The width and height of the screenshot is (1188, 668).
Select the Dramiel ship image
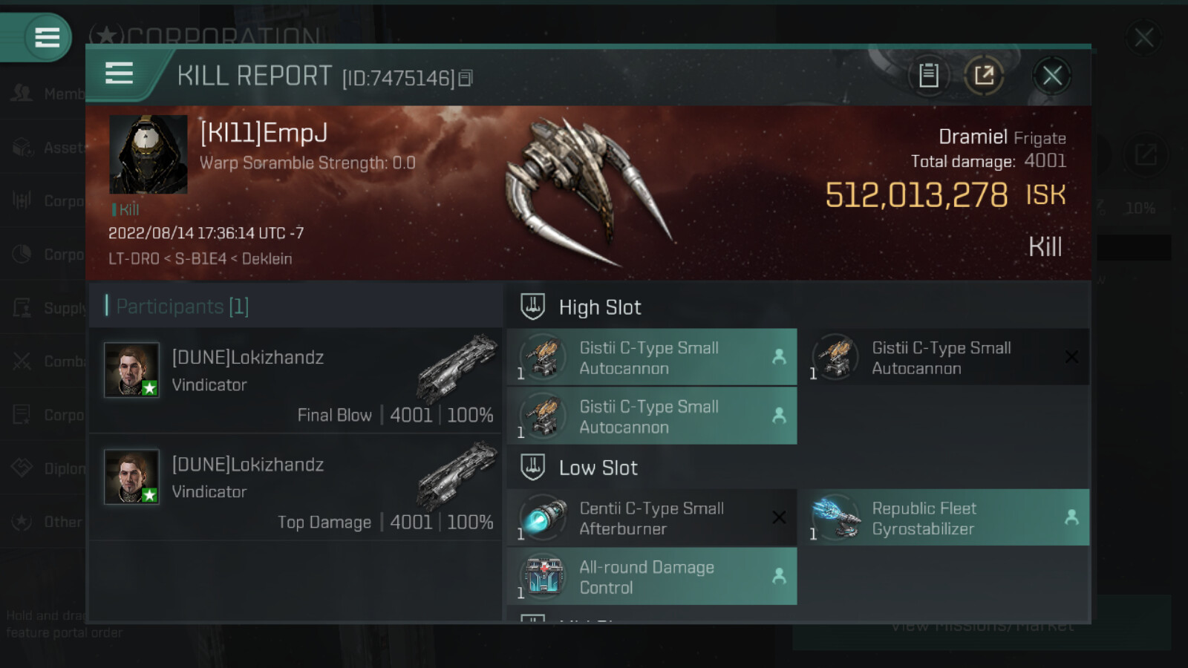coord(587,191)
